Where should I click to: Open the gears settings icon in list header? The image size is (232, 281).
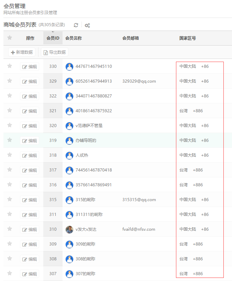pos(87,25)
